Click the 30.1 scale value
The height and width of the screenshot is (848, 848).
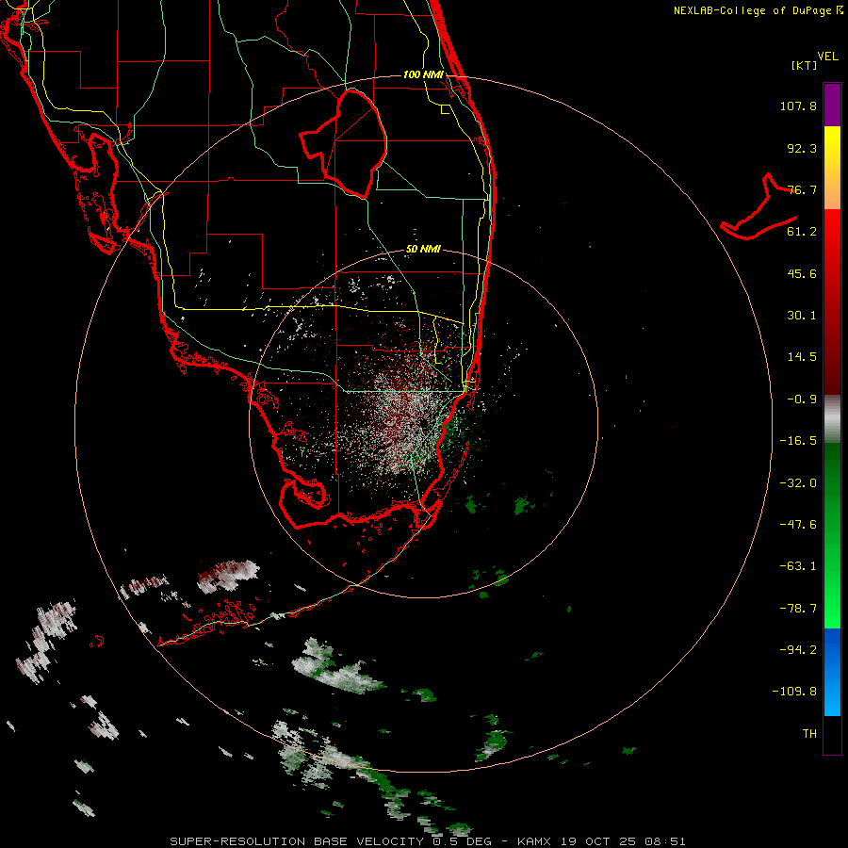pyautogui.click(x=802, y=316)
